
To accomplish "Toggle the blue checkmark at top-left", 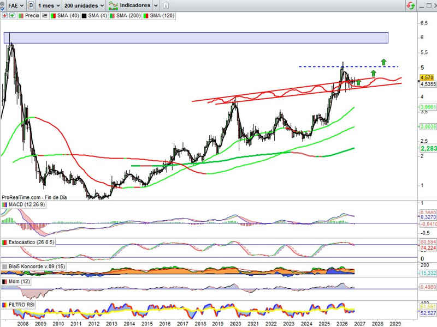I will pyautogui.click(x=2, y=8).
